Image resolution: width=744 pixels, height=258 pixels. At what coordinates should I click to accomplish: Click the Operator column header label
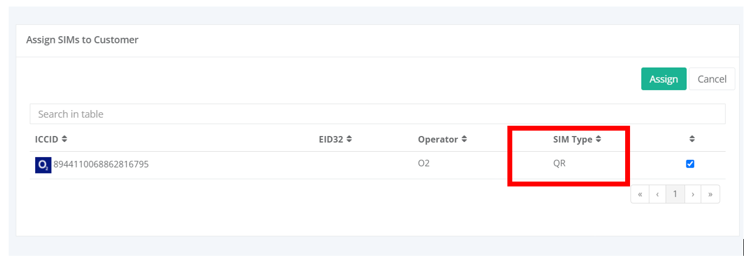coord(438,139)
